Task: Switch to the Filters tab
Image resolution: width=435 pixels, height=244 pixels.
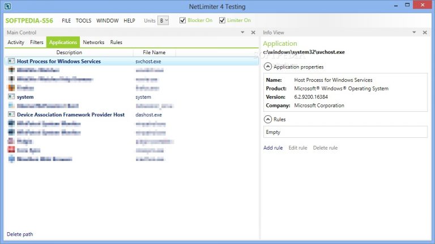Action: click(x=36, y=42)
